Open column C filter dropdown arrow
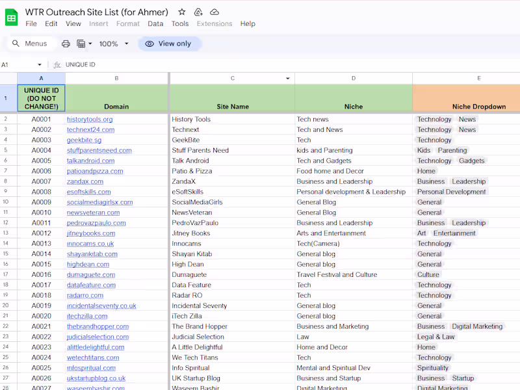Image resolution: width=520 pixels, height=390 pixels. click(x=288, y=79)
